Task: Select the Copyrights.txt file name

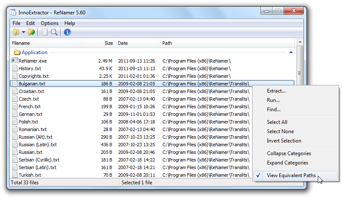Action: pyautogui.click(x=33, y=76)
